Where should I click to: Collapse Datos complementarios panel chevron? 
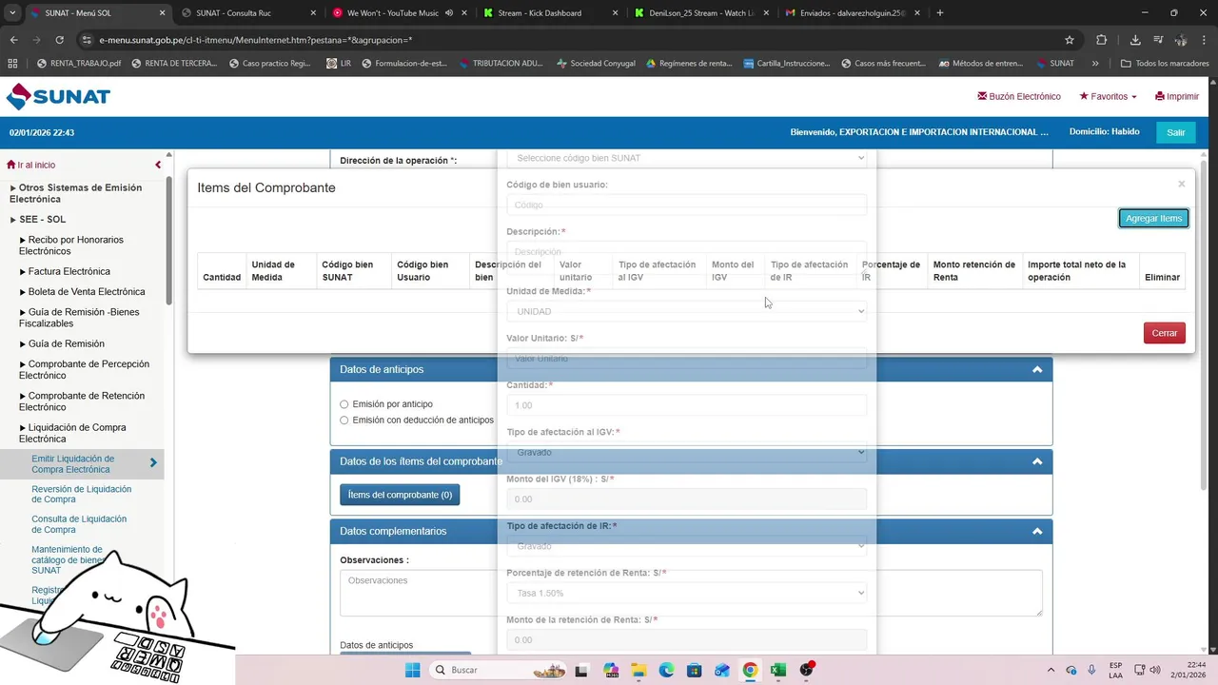[x=1037, y=531]
